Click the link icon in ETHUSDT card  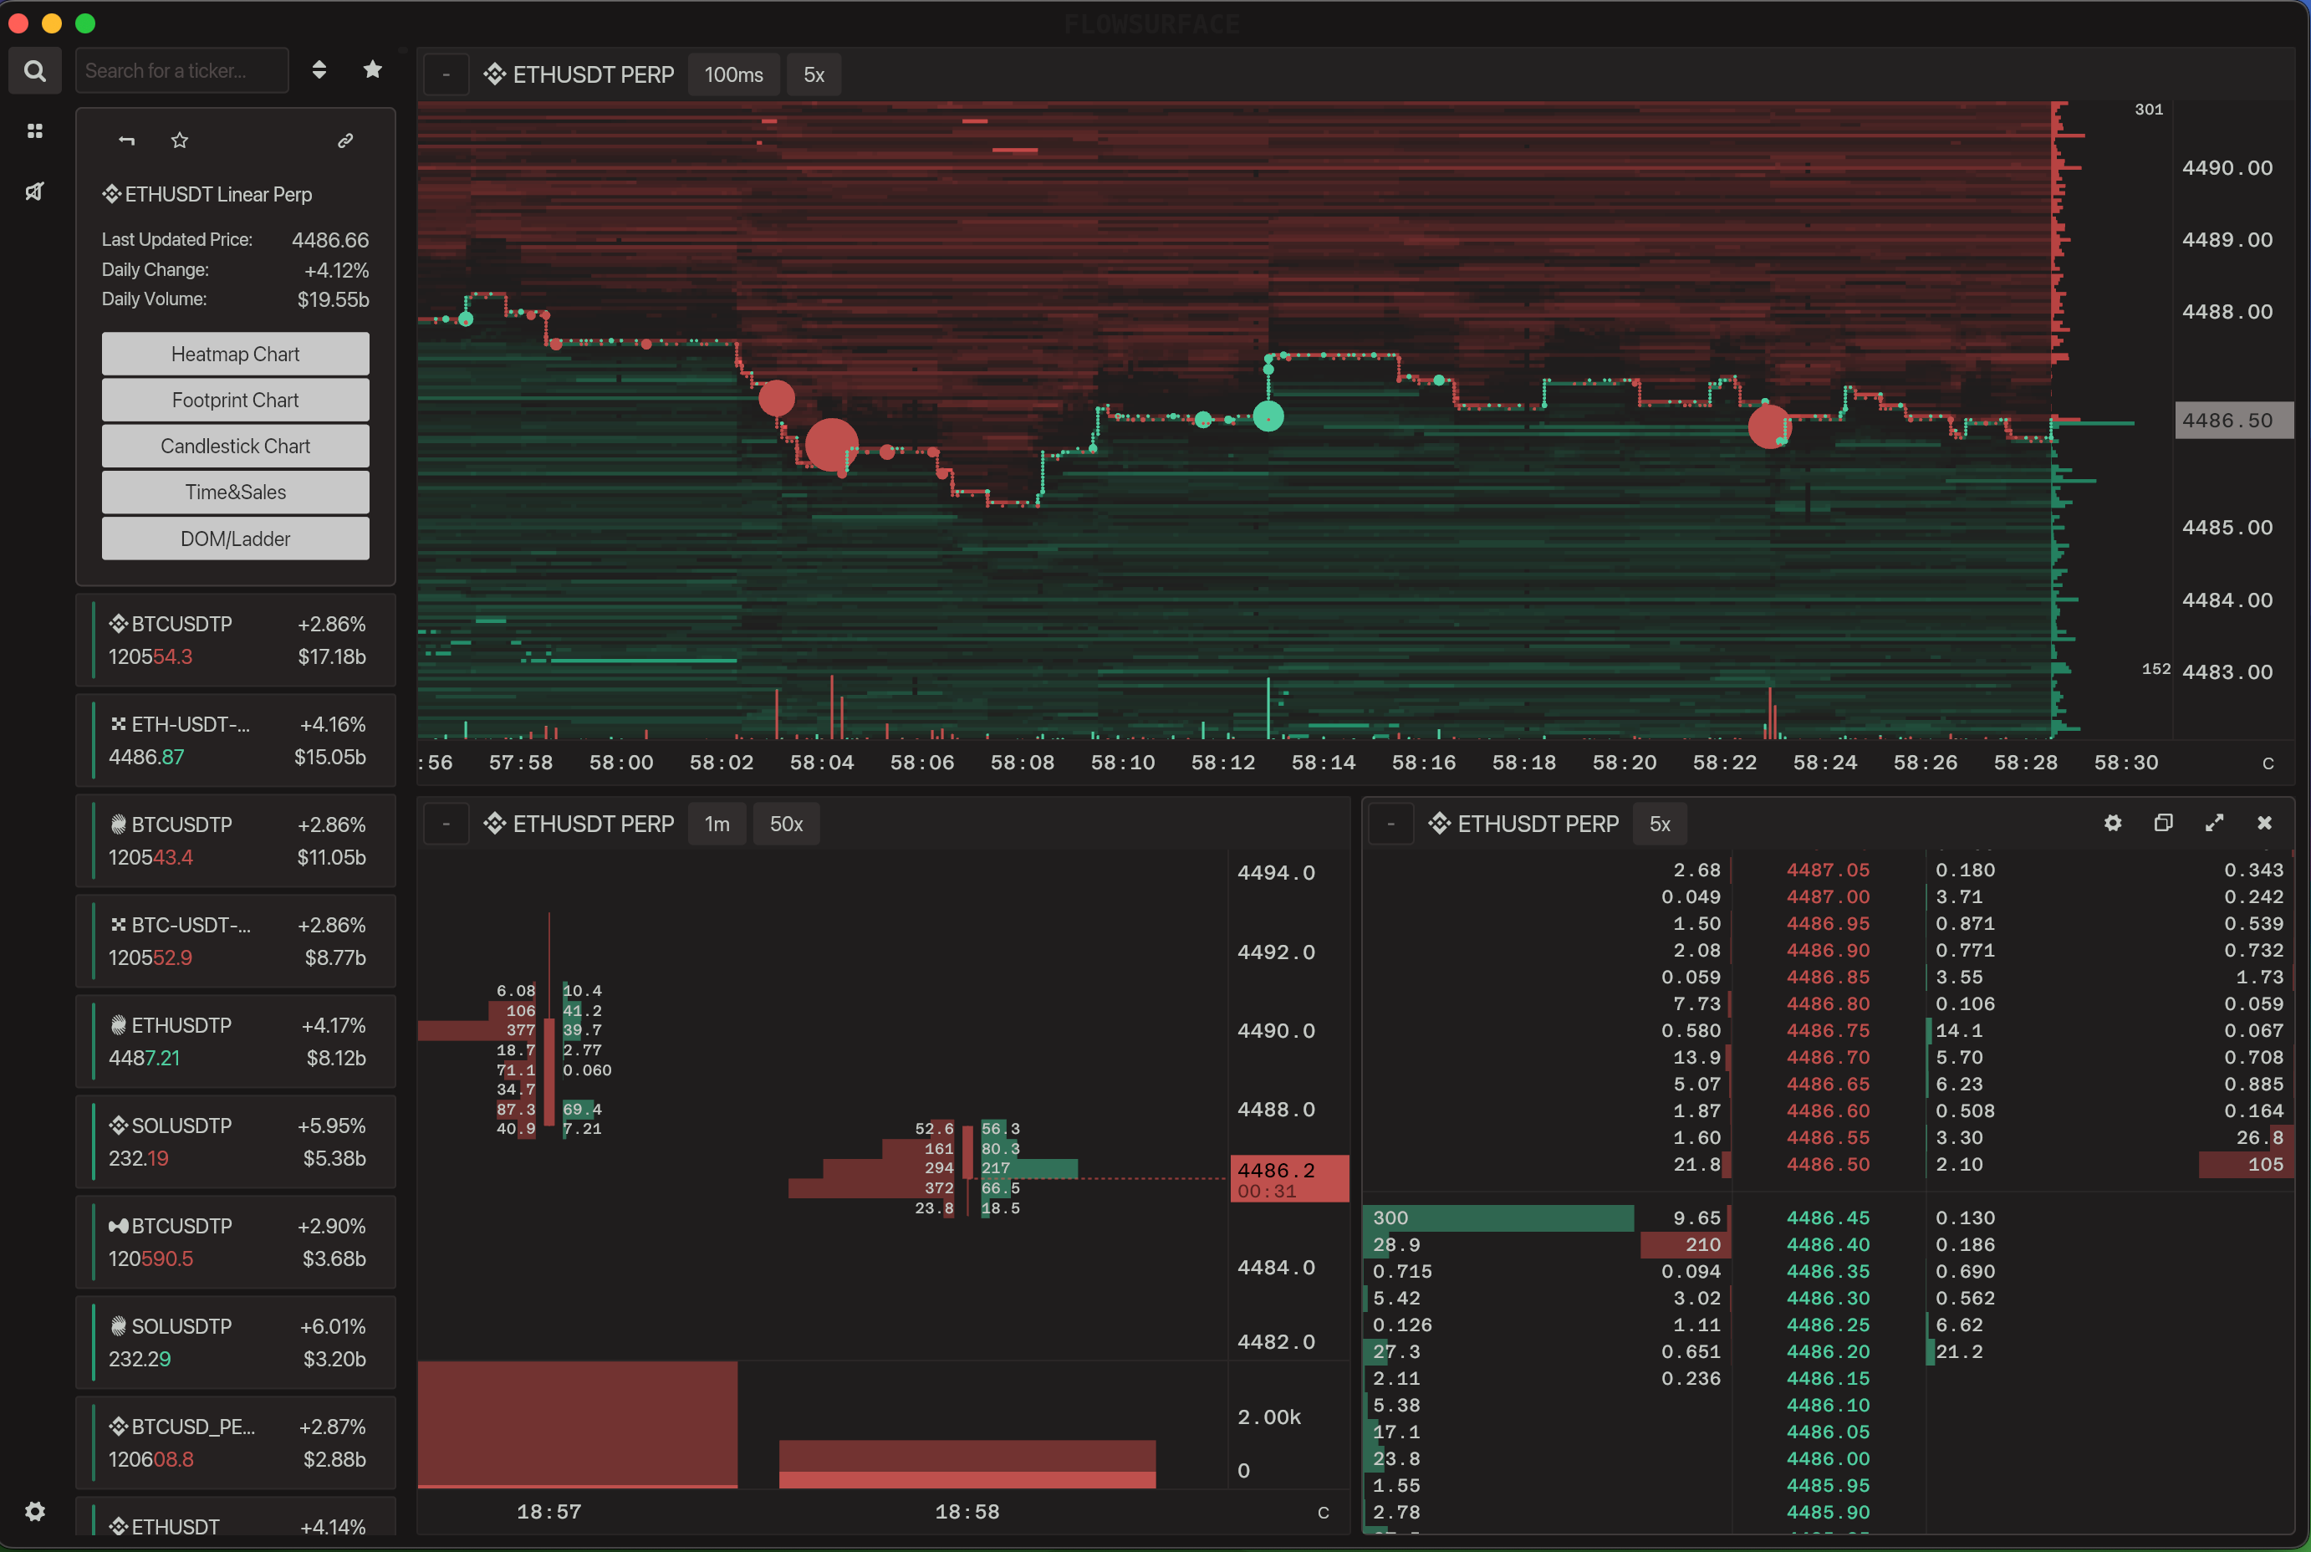tap(345, 140)
